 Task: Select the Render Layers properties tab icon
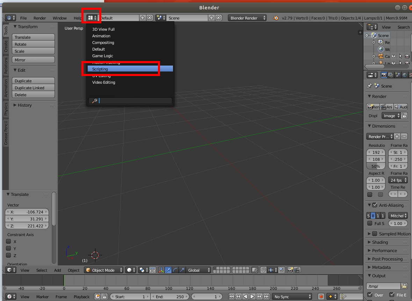click(x=391, y=75)
